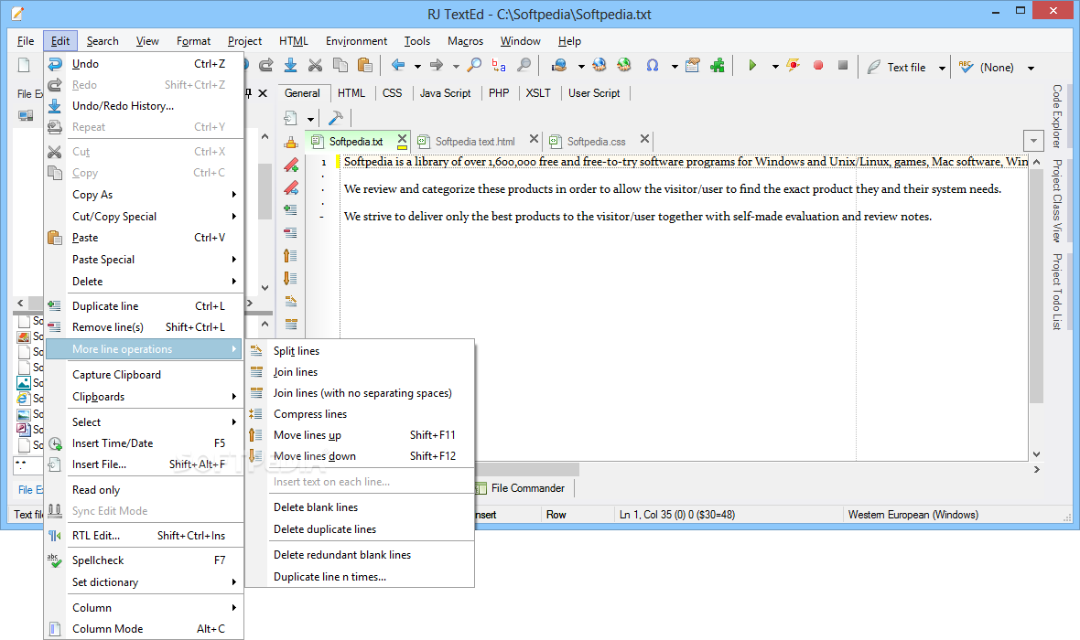Open the Softpedia.css document tab
Viewport: 1080px width, 640px height.
pyautogui.click(x=596, y=142)
